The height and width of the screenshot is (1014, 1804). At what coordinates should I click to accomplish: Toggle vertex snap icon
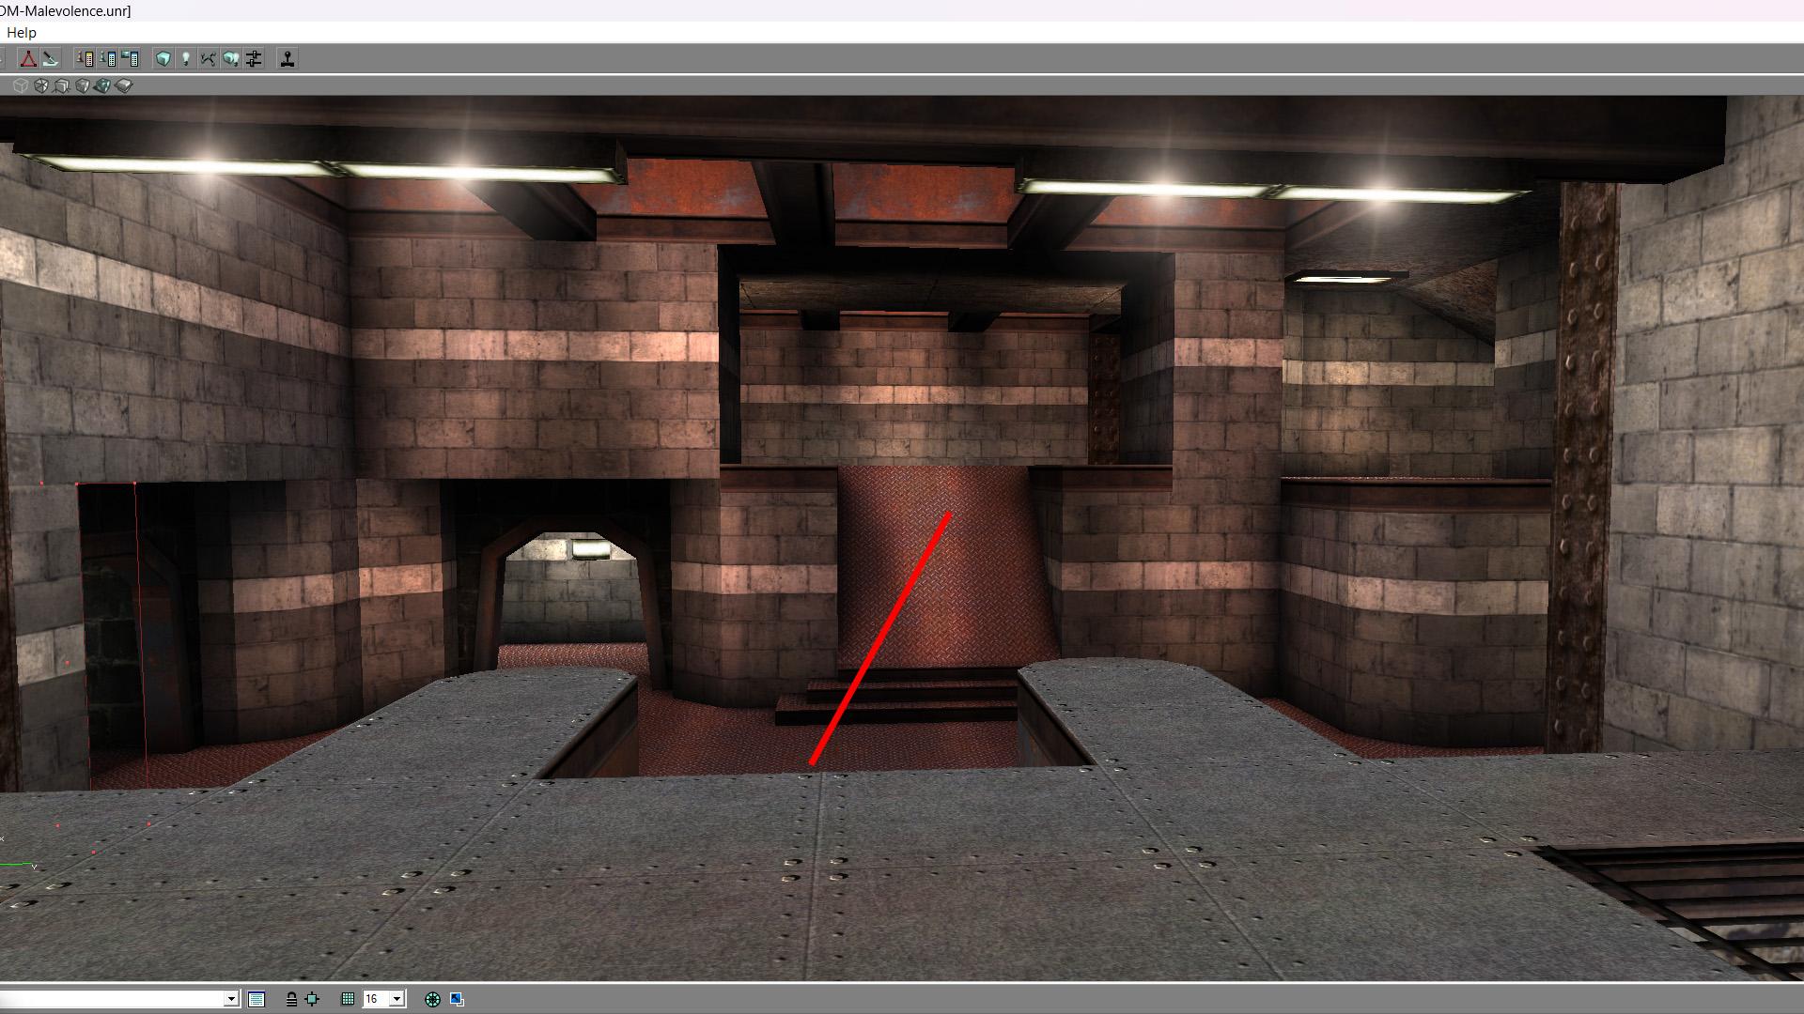click(312, 999)
